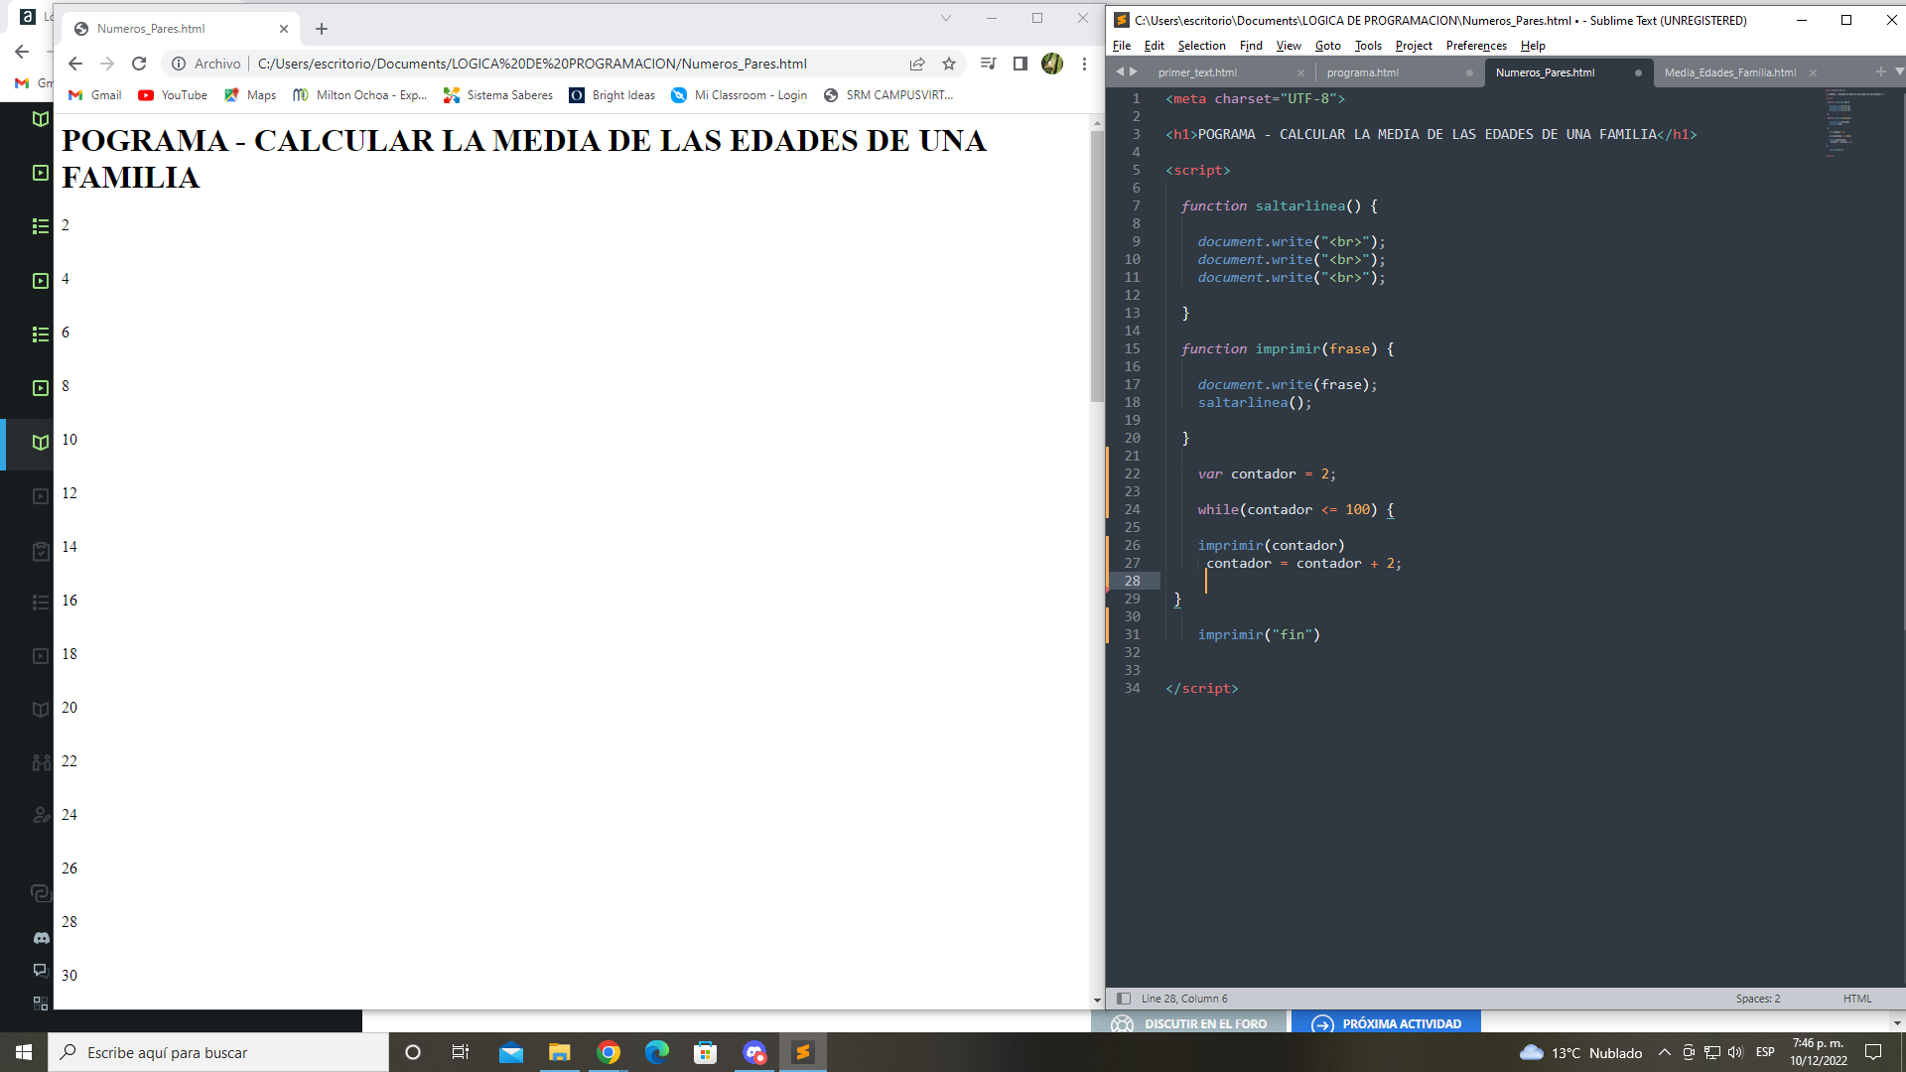Screen dimensions: 1906x1072
Task: Open the Bright Ideas bookmark
Action: [x=613, y=95]
